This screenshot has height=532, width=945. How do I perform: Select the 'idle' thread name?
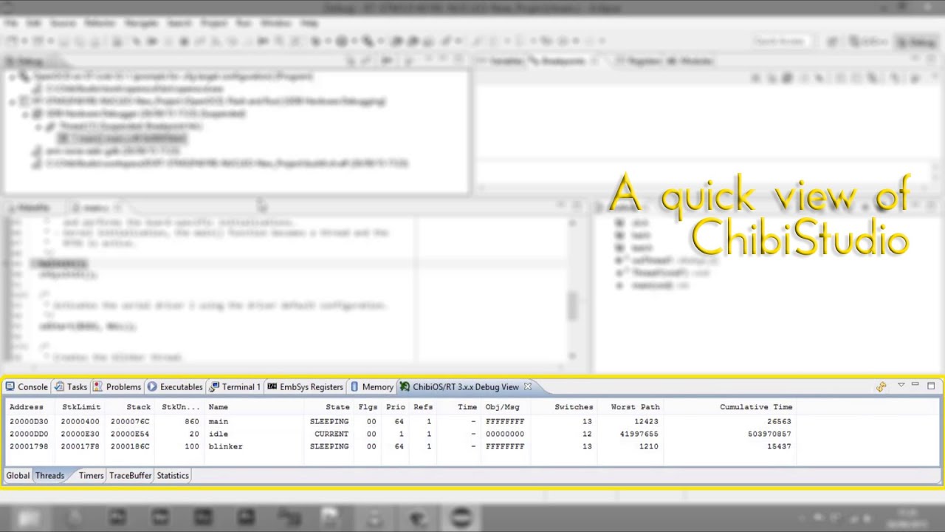click(218, 434)
